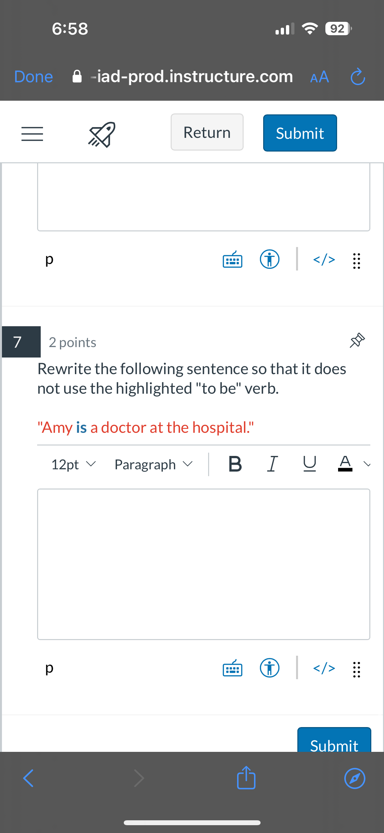
Task: Open the upper editor's more options dots
Action: click(357, 261)
